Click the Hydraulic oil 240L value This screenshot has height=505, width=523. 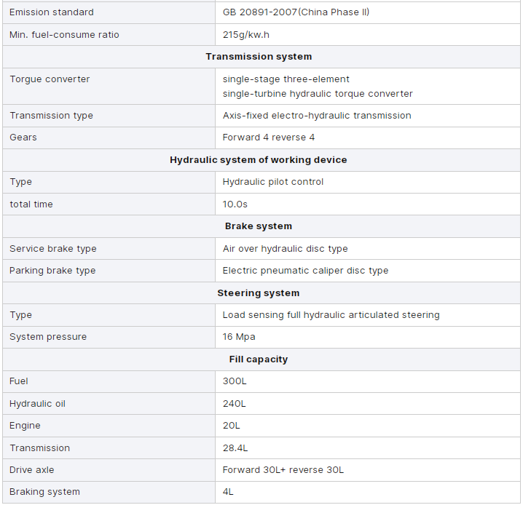pos(235,404)
